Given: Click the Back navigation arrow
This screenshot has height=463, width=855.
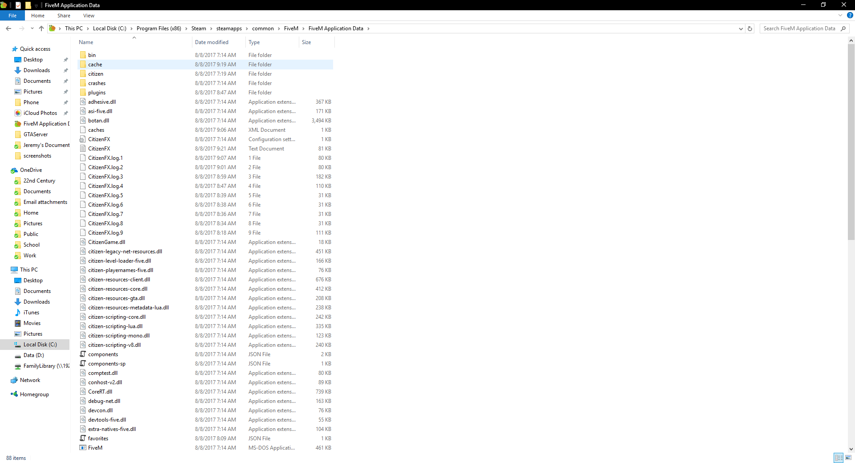Looking at the screenshot, I should [x=8, y=28].
